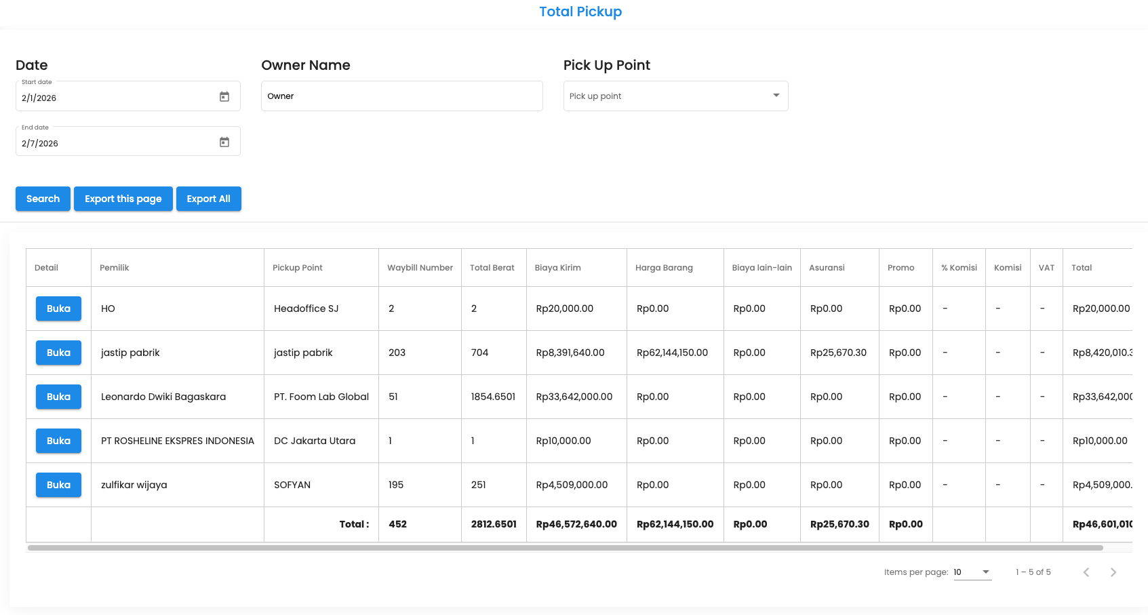1148x615 pixels.
Task: Go to next page of results
Action: (x=1113, y=572)
